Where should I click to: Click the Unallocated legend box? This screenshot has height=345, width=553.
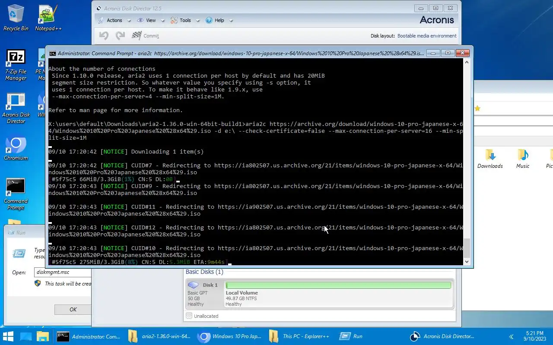point(189,316)
